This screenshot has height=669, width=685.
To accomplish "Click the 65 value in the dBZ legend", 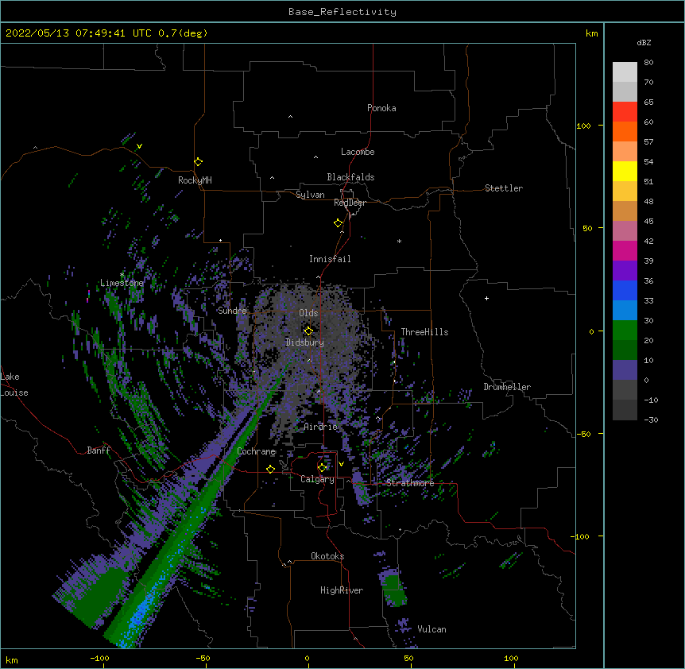I will (648, 102).
